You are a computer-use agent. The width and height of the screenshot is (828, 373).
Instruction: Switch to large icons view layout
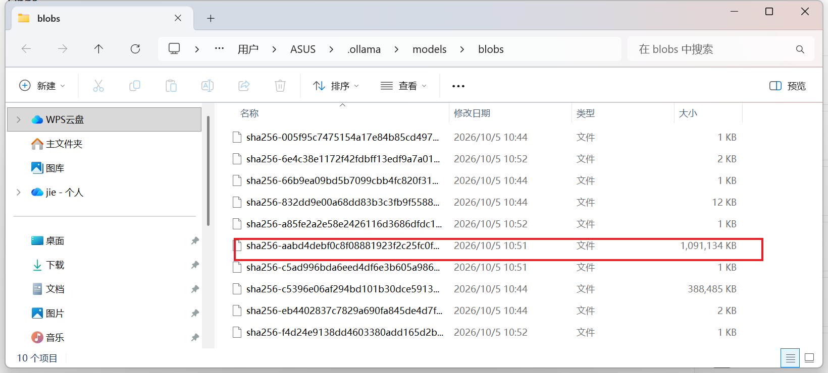[809, 358]
